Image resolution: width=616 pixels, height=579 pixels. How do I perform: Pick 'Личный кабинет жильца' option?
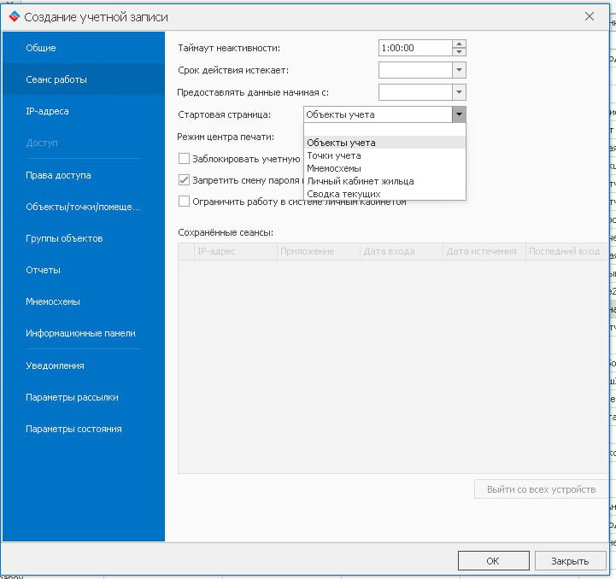pyautogui.click(x=360, y=181)
